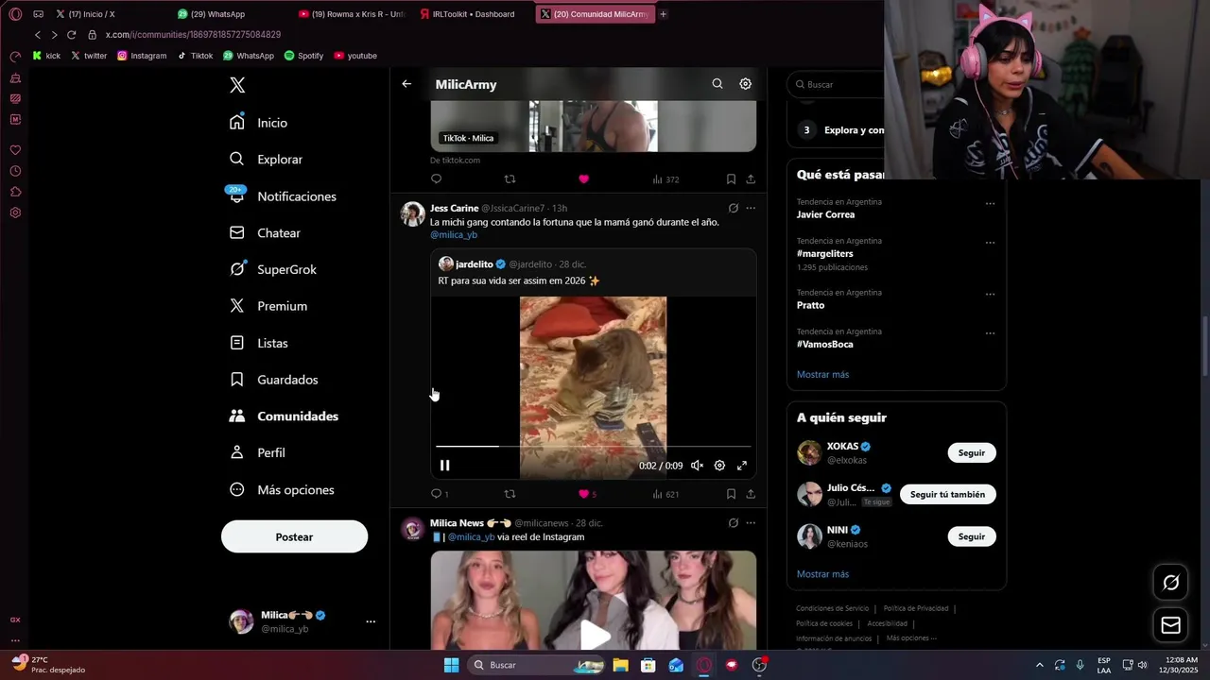Open options for #VamosBoca trend
Screen dimensions: 1210x680
pos(990,332)
